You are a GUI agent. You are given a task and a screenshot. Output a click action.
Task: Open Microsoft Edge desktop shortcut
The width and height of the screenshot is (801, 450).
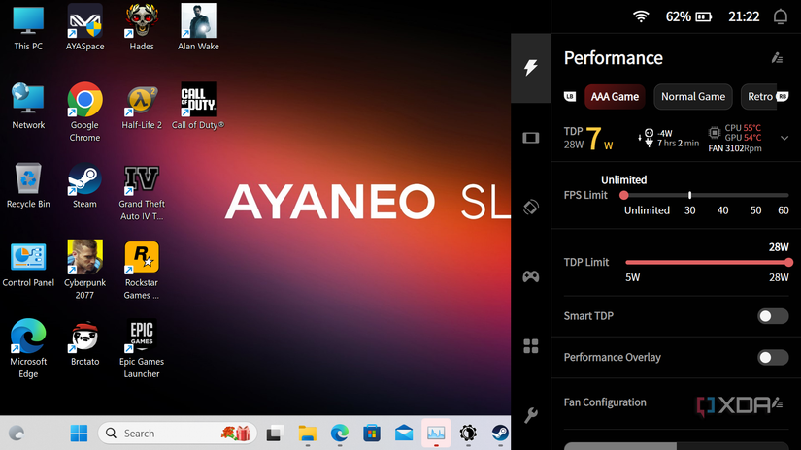point(28,349)
